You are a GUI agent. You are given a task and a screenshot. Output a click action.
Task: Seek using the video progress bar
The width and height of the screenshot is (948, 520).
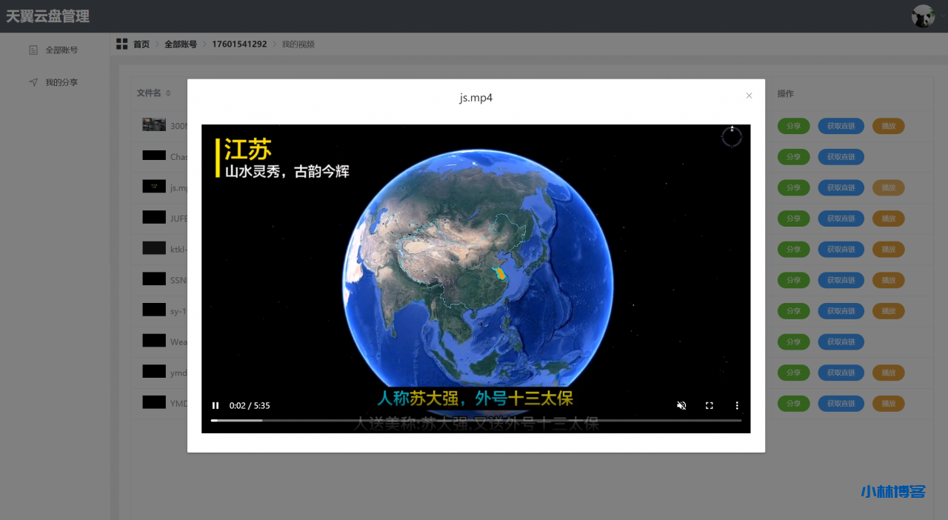(475, 420)
